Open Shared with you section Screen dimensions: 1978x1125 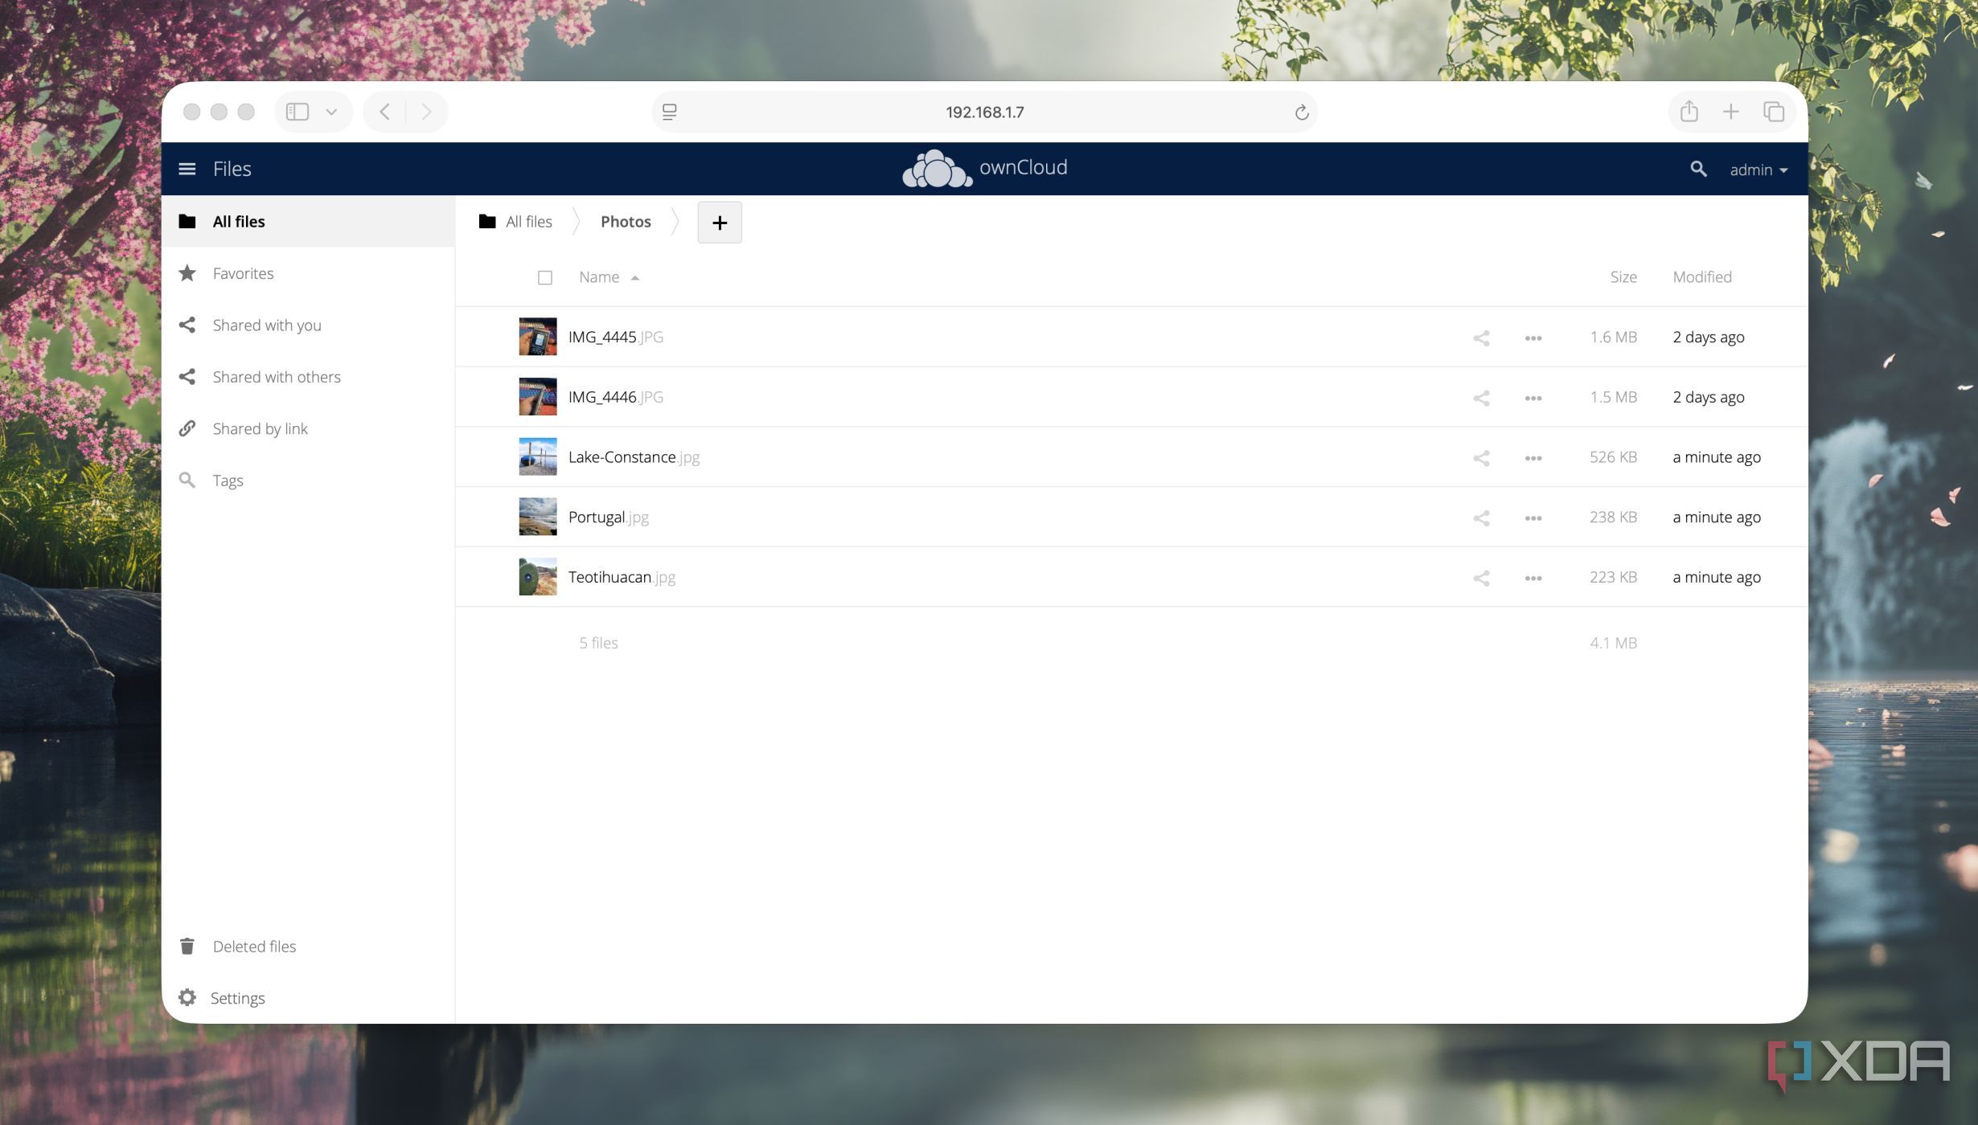(308, 325)
